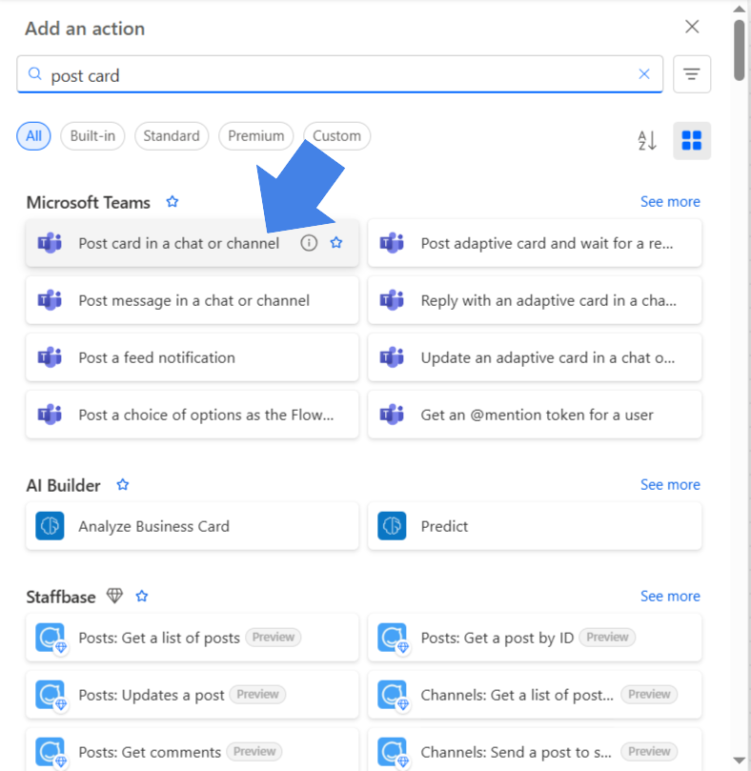Close the Add an action panel
751x771 pixels.
[x=692, y=27]
